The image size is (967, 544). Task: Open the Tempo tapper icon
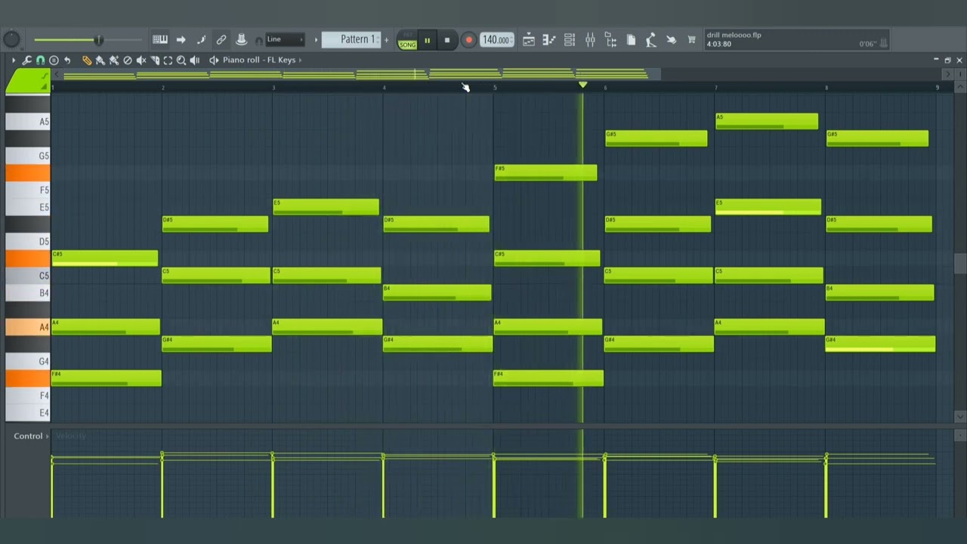650,40
